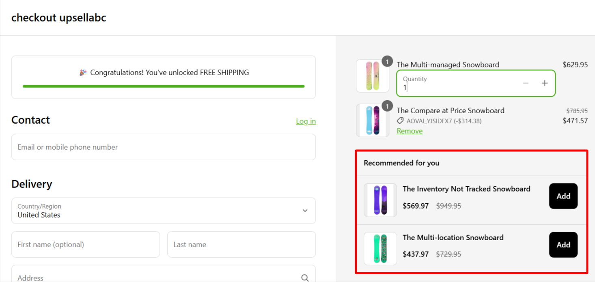Click the plus icon to increase quantity
595x282 pixels.
point(545,83)
